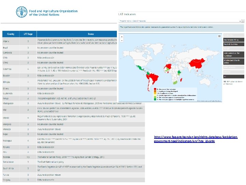Click light green legend swatch, primary law
Image resolution: width=246 pixels, height=185 pixels.
(x=155, y=97)
